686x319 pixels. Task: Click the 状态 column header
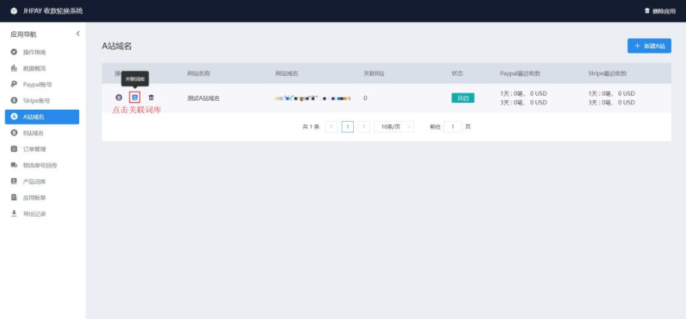[x=458, y=74]
